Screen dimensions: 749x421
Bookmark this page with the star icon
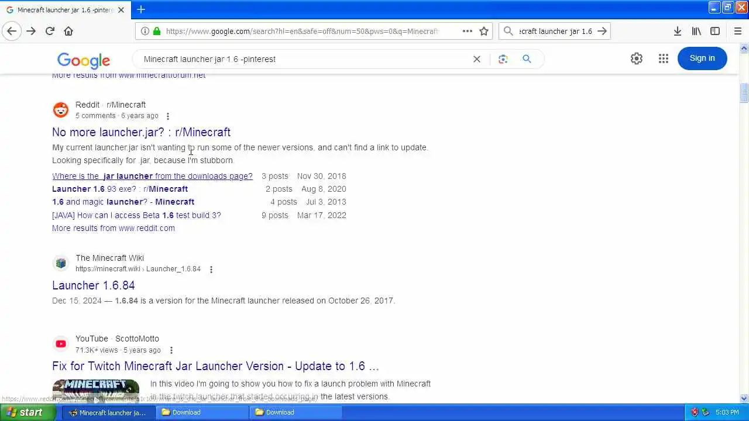tap(484, 31)
